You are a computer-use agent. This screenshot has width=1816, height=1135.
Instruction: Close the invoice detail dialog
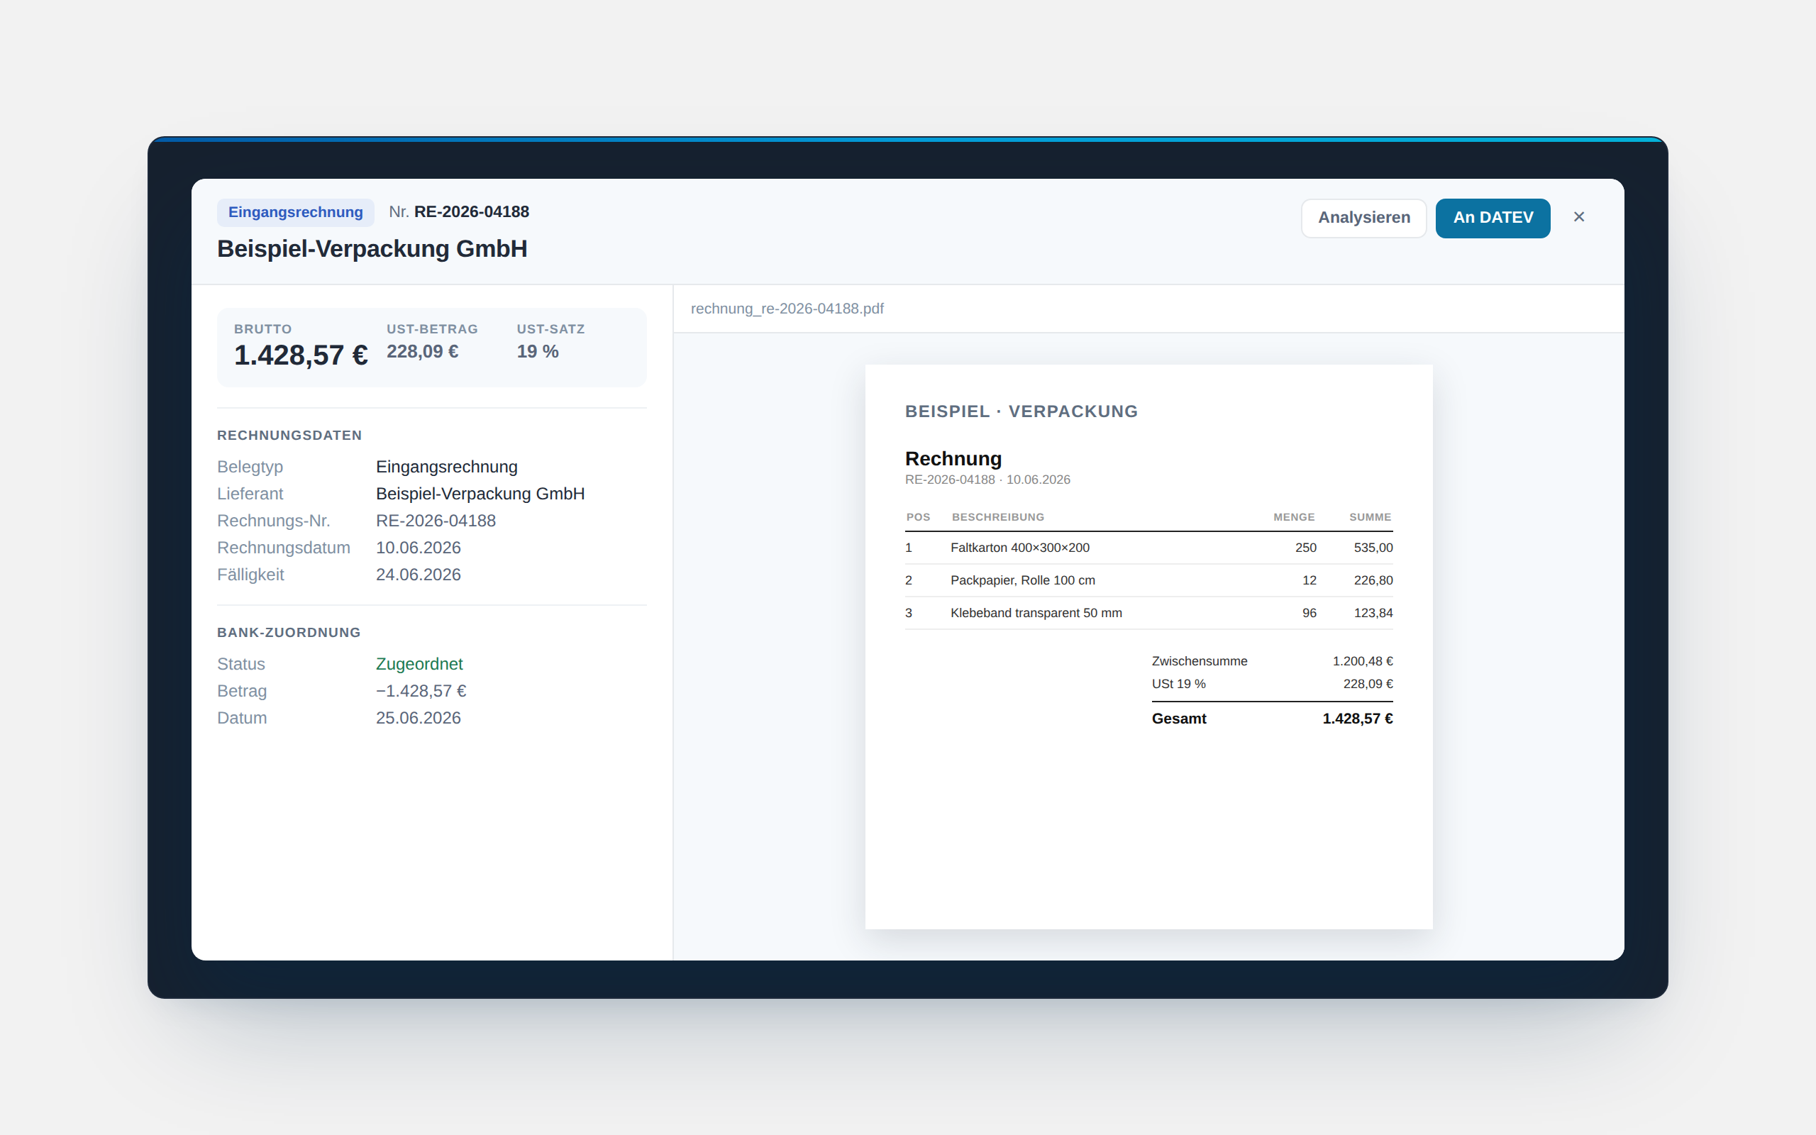(x=1579, y=217)
